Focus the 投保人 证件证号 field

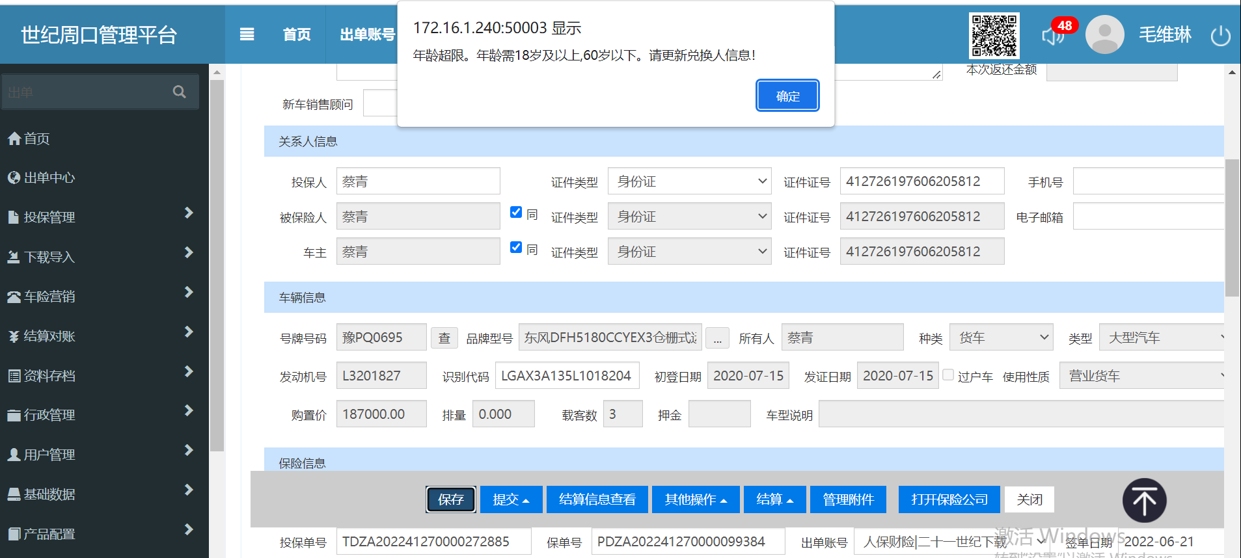point(922,181)
